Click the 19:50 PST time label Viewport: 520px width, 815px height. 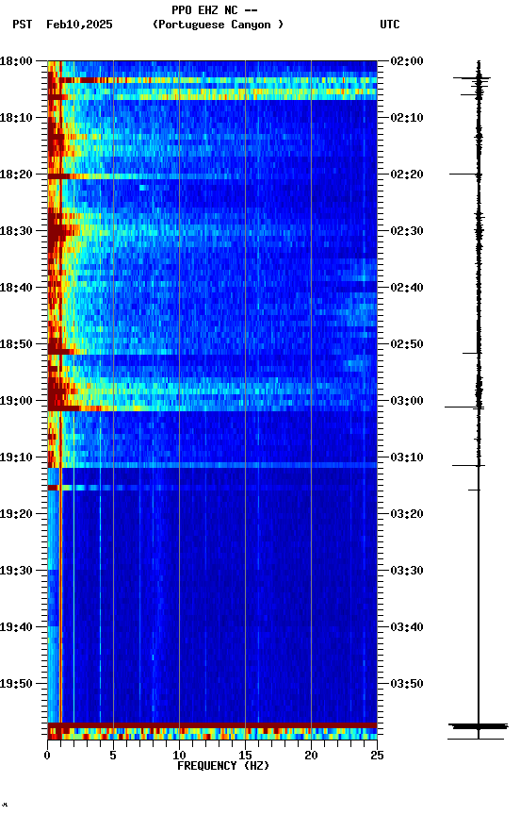[16, 684]
